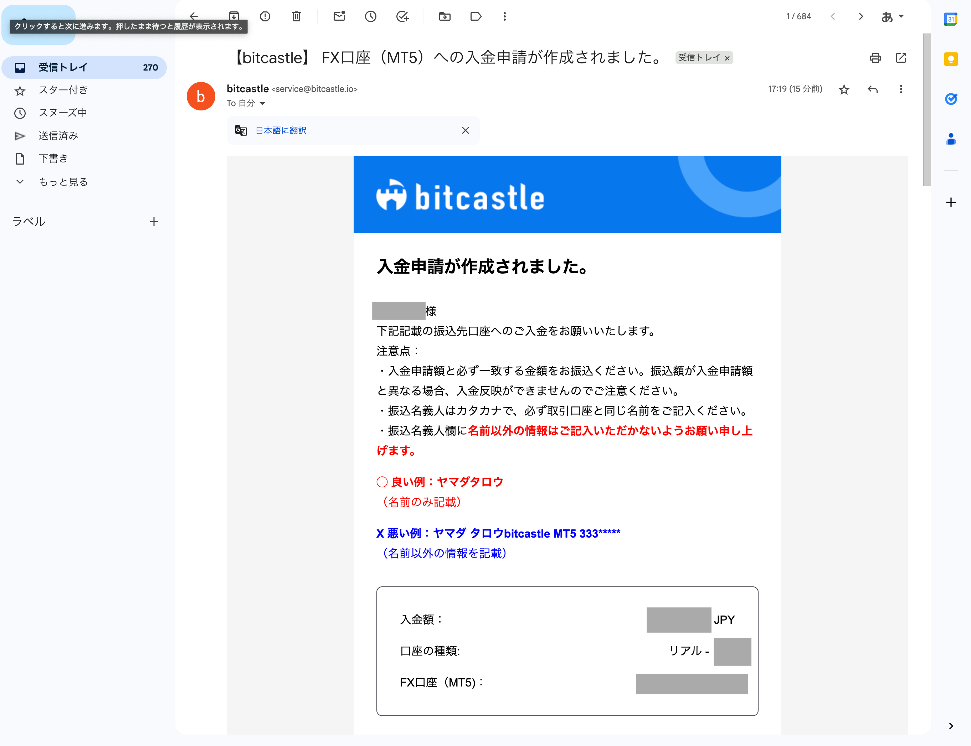Image resolution: width=971 pixels, height=746 pixels.
Task: Open more options in the top toolbar
Action: (505, 16)
